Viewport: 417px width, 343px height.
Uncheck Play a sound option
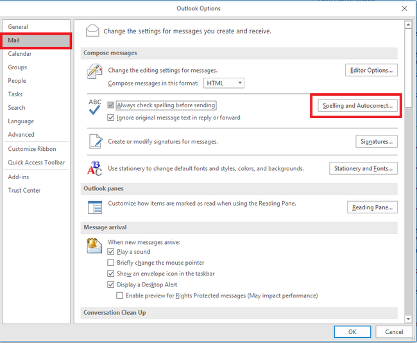(x=110, y=252)
